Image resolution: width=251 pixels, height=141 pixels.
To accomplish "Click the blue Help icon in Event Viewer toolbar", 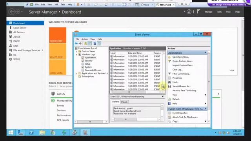I will [95, 43].
